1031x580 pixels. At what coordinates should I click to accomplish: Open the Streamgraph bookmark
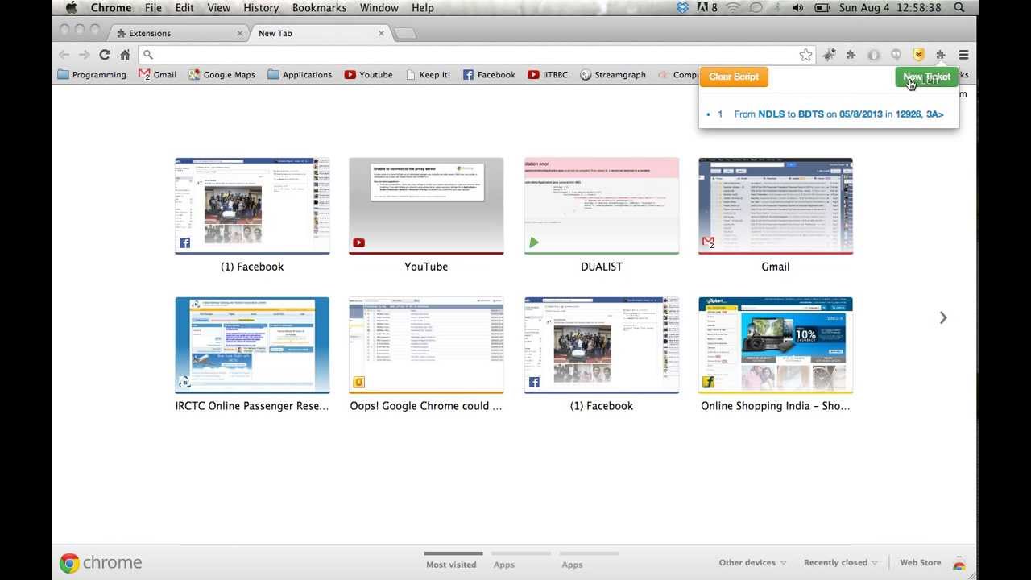pyautogui.click(x=613, y=75)
